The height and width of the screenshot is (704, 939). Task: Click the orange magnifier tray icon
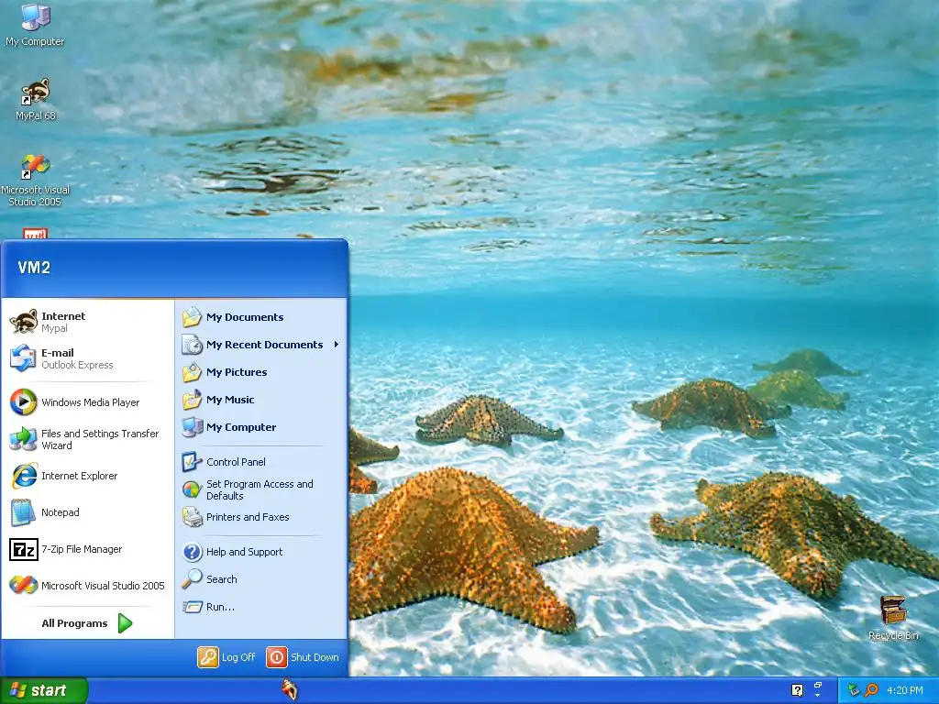(871, 690)
